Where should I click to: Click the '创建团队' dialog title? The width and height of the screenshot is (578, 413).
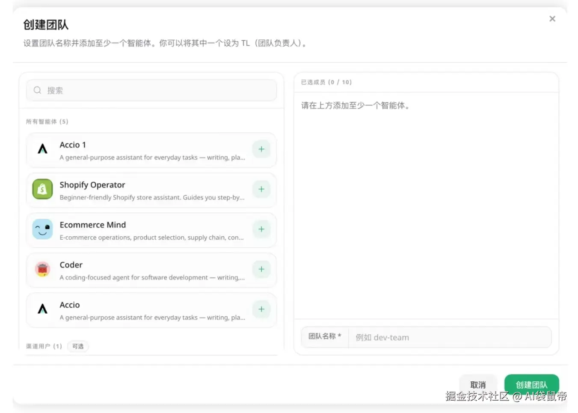click(x=46, y=25)
